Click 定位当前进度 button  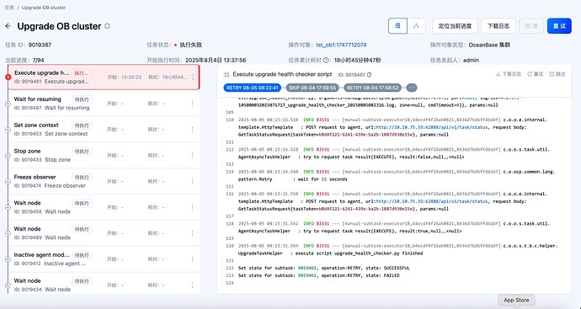(455, 26)
